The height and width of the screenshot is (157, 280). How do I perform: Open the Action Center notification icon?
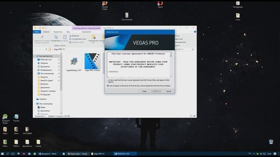tap(275, 154)
